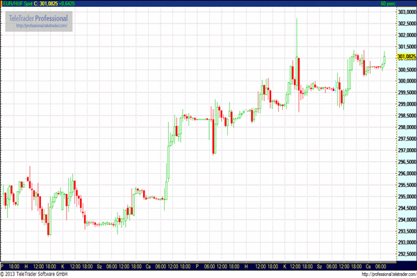Select the EUR/HUF Spot symbol title
Screen dimensions: 417x278
(15, 3)
